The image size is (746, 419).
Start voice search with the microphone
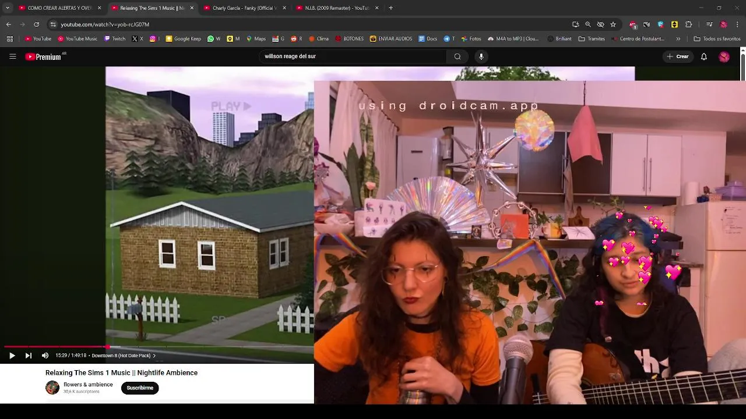pyautogui.click(x=481, y=56)
